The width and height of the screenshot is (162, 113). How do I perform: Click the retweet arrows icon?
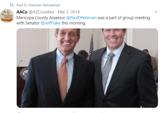pyautogui.click(x=12, y=5)
